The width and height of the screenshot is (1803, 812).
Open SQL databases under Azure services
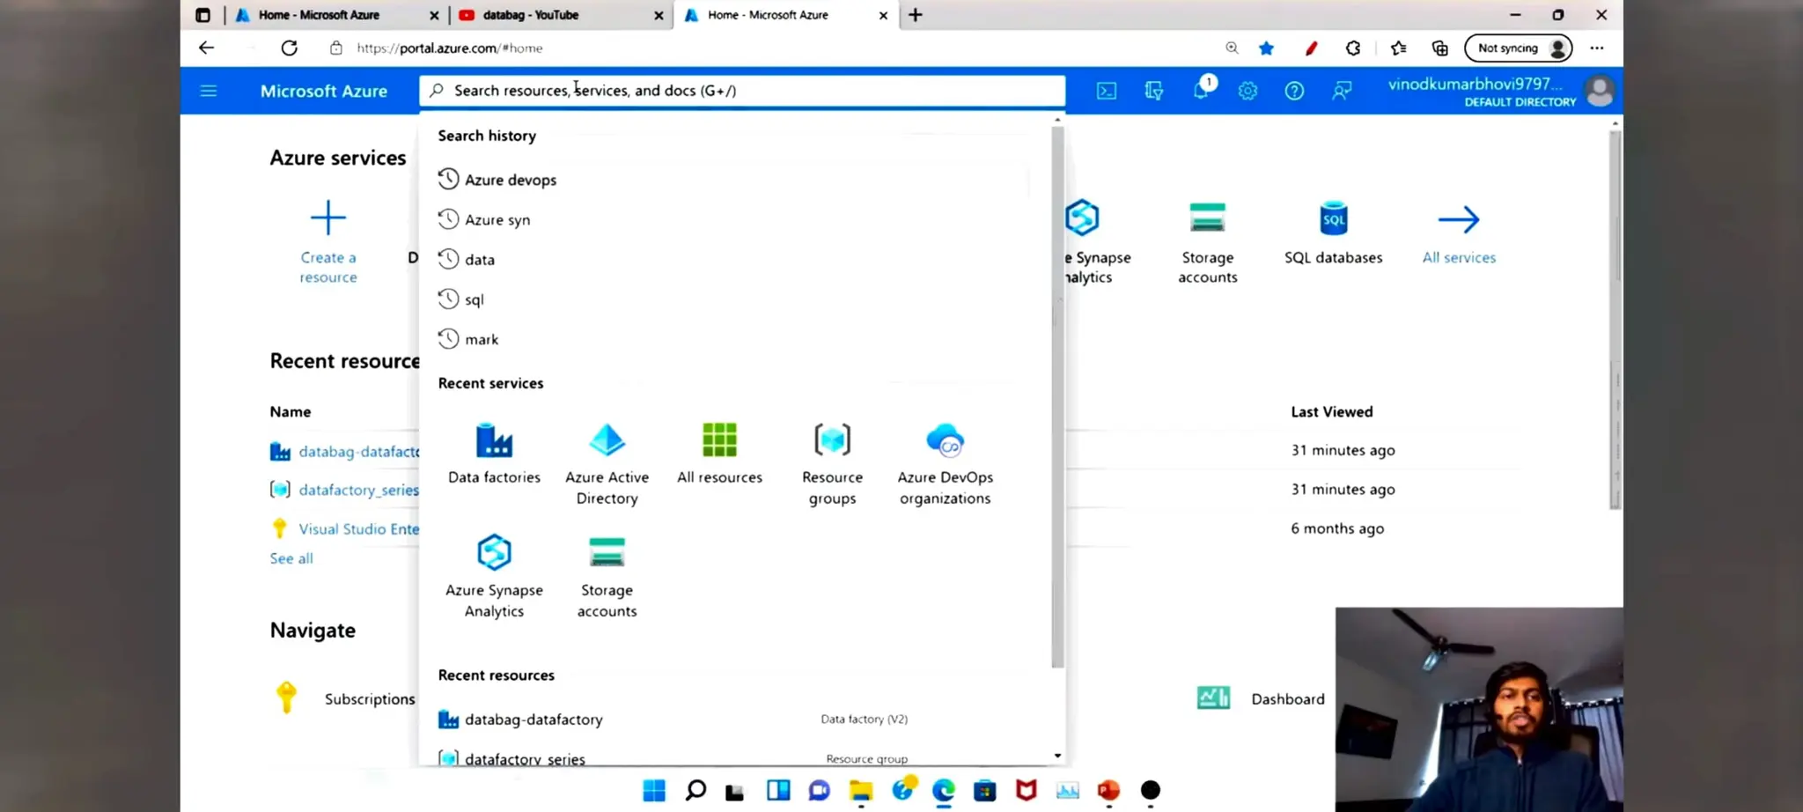1333,233
